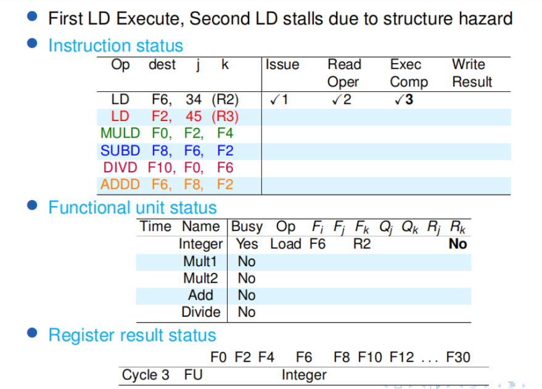542x389 pixels.
Task: Select the Instruction status heading
Action: coord(115,46)
